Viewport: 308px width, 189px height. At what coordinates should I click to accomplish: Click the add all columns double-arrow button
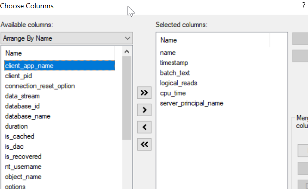tap(144, 93)
